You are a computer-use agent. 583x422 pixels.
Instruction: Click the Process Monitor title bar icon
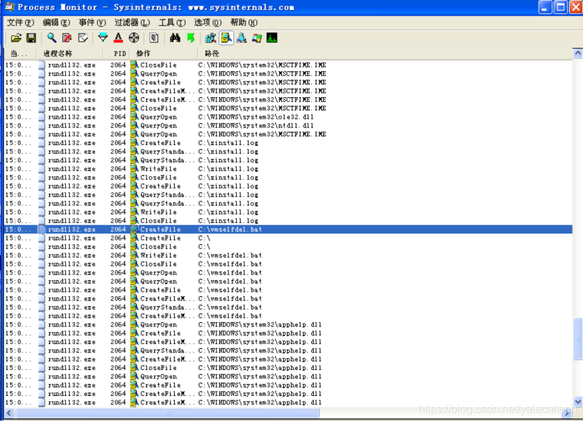[9, 7]
